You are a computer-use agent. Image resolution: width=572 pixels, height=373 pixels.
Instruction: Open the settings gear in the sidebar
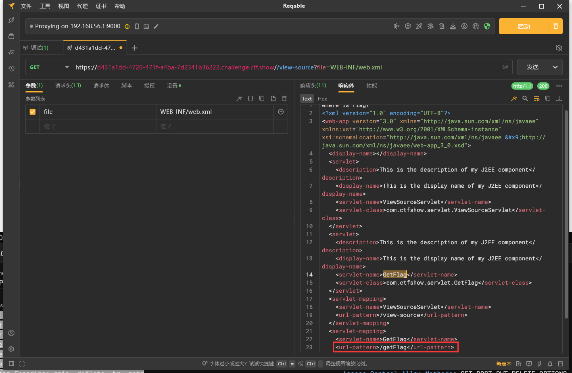tap(11, 349)
